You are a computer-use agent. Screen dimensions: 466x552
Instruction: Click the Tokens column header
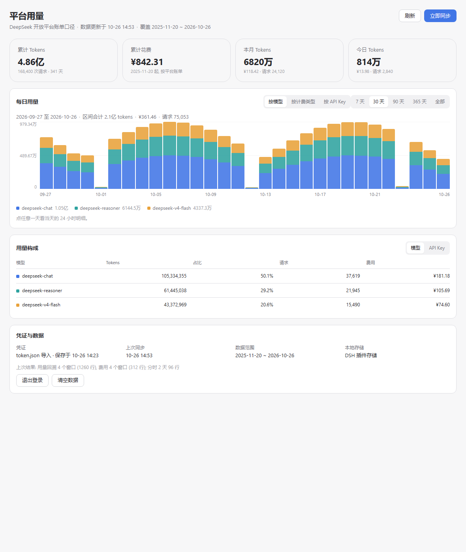click(x=113, y=263)
